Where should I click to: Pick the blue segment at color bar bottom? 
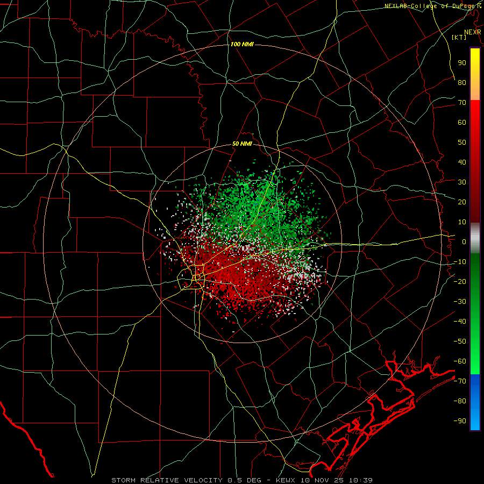475,402
